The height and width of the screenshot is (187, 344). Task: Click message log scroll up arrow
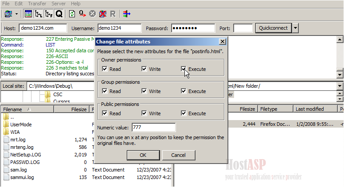pyautogui.click(x=340, y=40)
